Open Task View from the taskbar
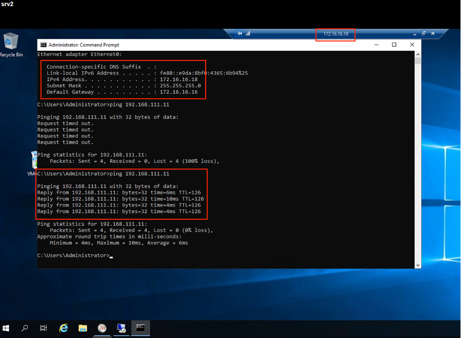The image size is (461, 338). [44, 328]
